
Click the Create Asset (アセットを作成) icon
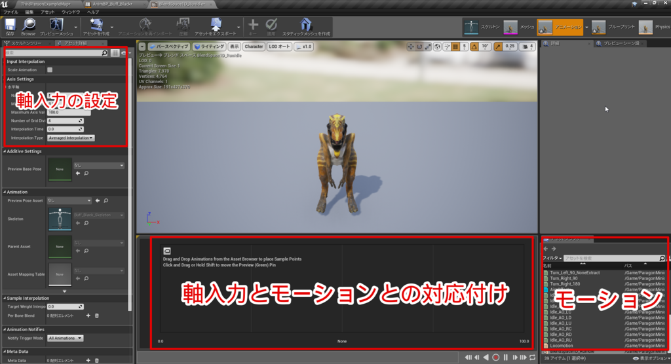pos(96,25)
